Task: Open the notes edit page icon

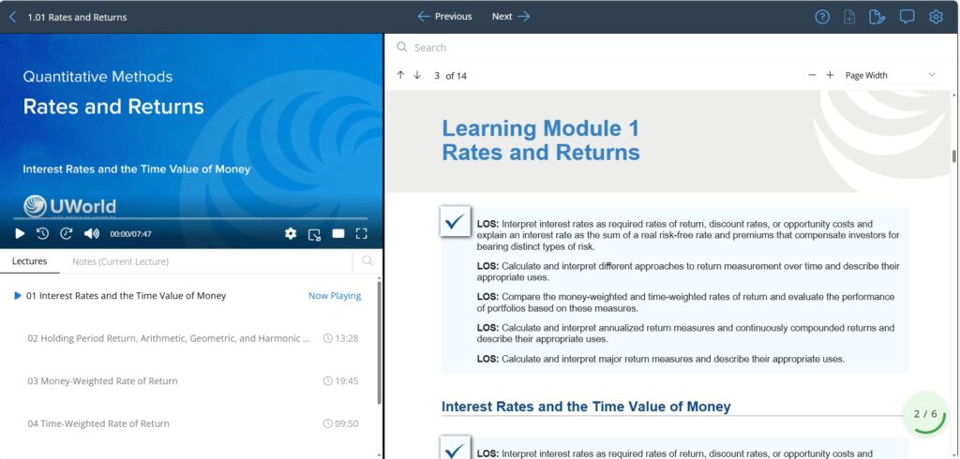Action: point(877,17)
